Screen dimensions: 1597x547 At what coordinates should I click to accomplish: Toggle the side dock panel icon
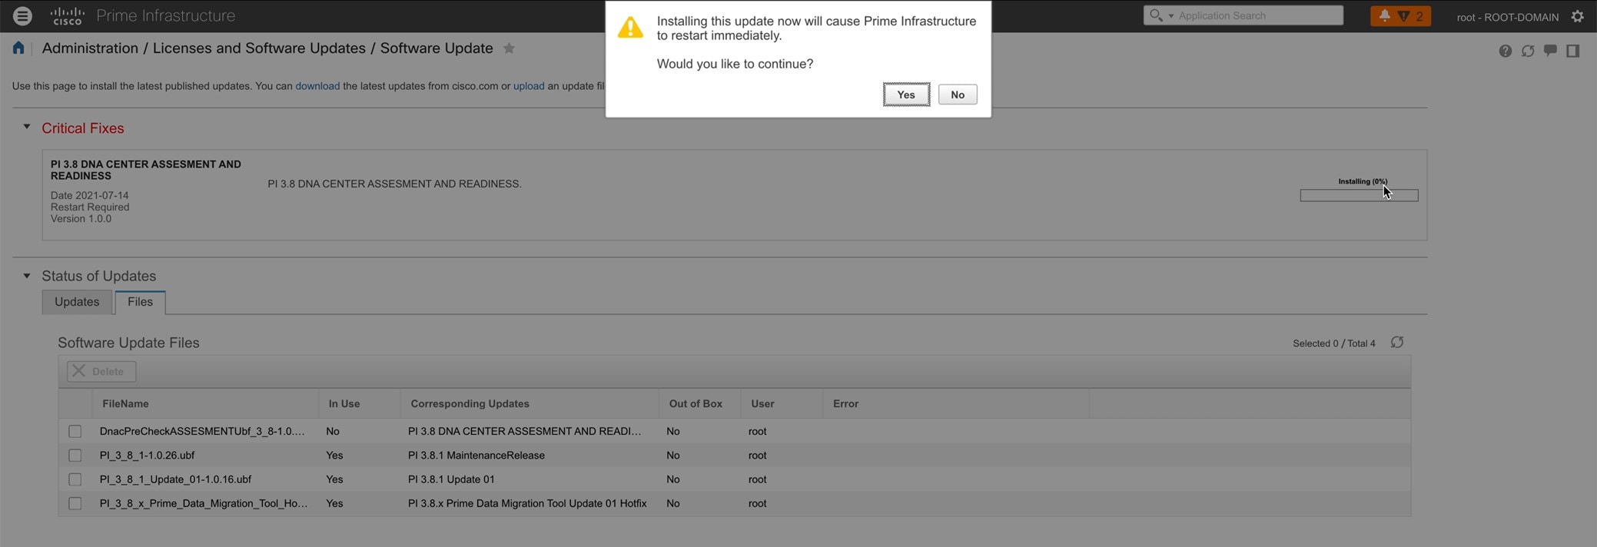click(x=1573, y=51)
